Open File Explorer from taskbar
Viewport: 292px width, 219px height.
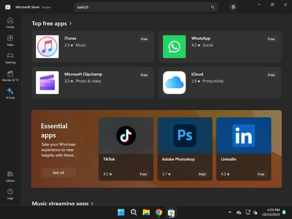pos(146,212)
